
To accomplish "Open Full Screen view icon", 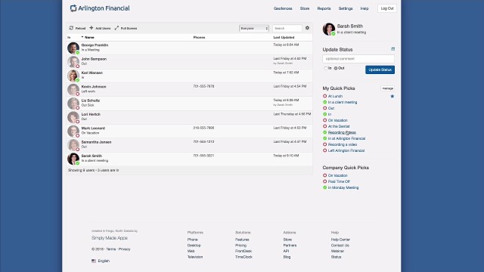I will [x=116, y=28].
